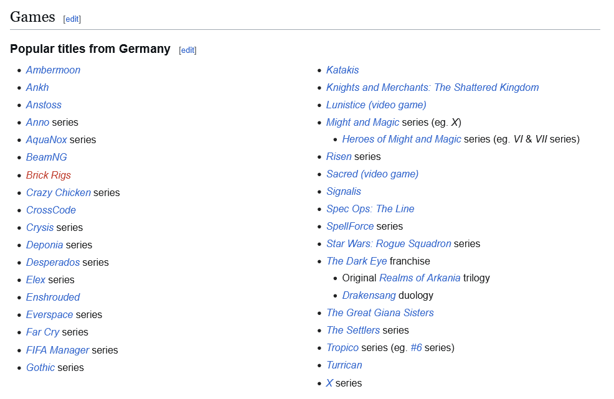Click the "duology" text after Drakensang
614x399 pixels.
tap(416, 295)
